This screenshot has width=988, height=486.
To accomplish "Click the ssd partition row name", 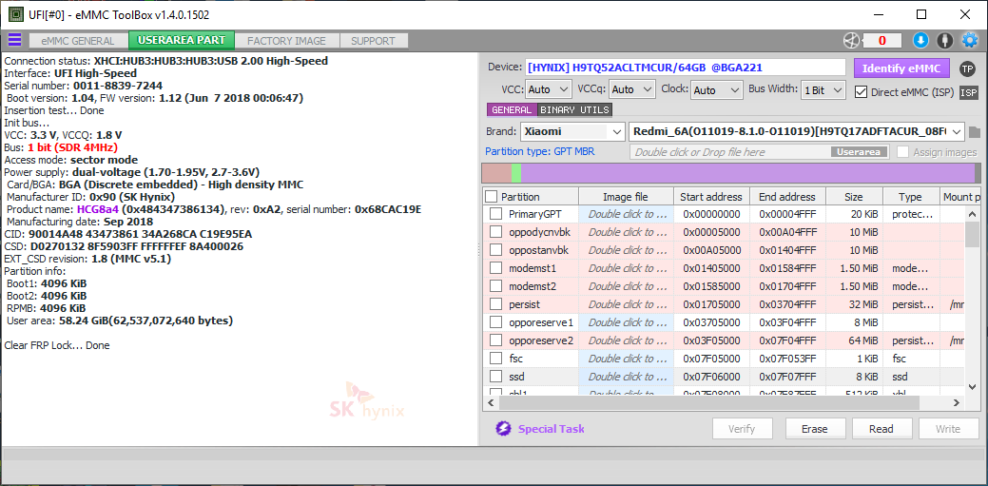I will coord(516,377).
